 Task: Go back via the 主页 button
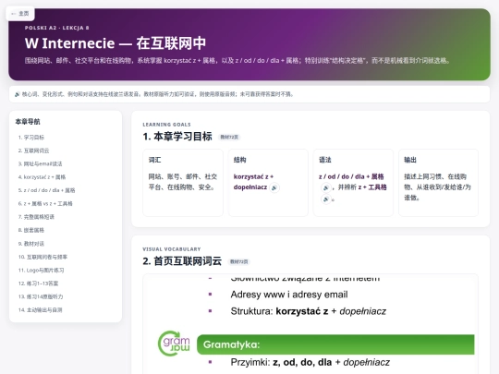[20, 14]
